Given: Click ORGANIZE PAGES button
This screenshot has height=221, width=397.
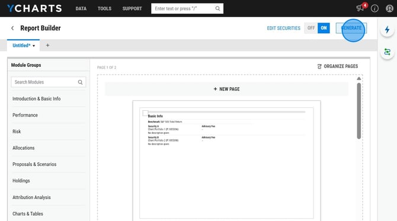Looking at the screenshot, I should pyautogui.click(x=338, y=66).
